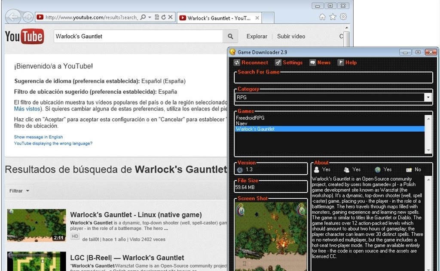Minimize the Game Downloader window
Screen dimensions: 440x271
coord(405,52)
